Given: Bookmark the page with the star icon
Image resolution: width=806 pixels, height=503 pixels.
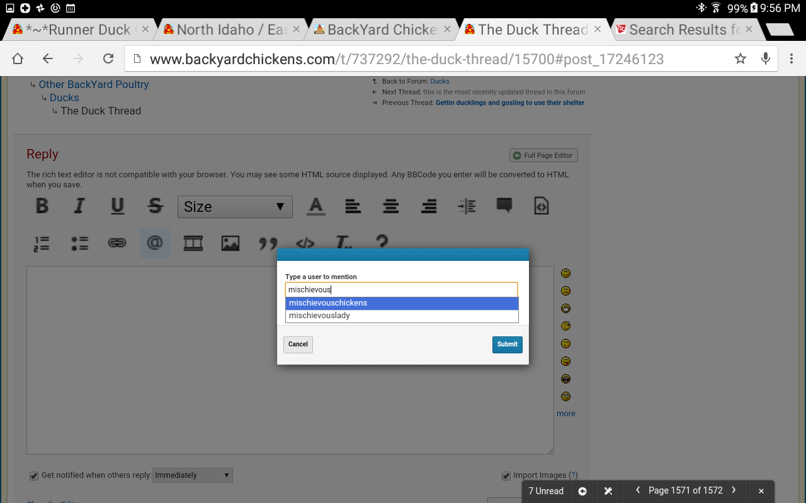Looking at the screenshot, I should click(x=740, y=59).
